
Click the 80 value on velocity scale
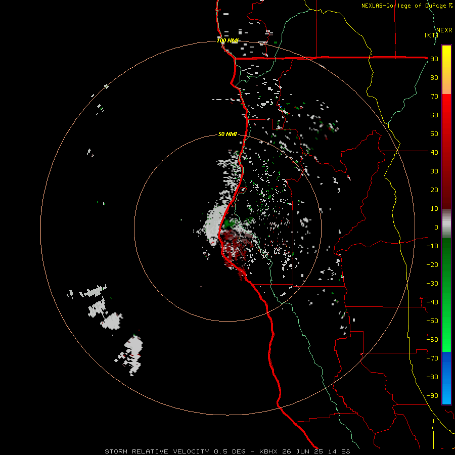434,78
